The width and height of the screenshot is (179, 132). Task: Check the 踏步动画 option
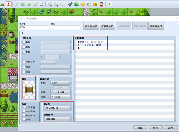coord(24,111)
